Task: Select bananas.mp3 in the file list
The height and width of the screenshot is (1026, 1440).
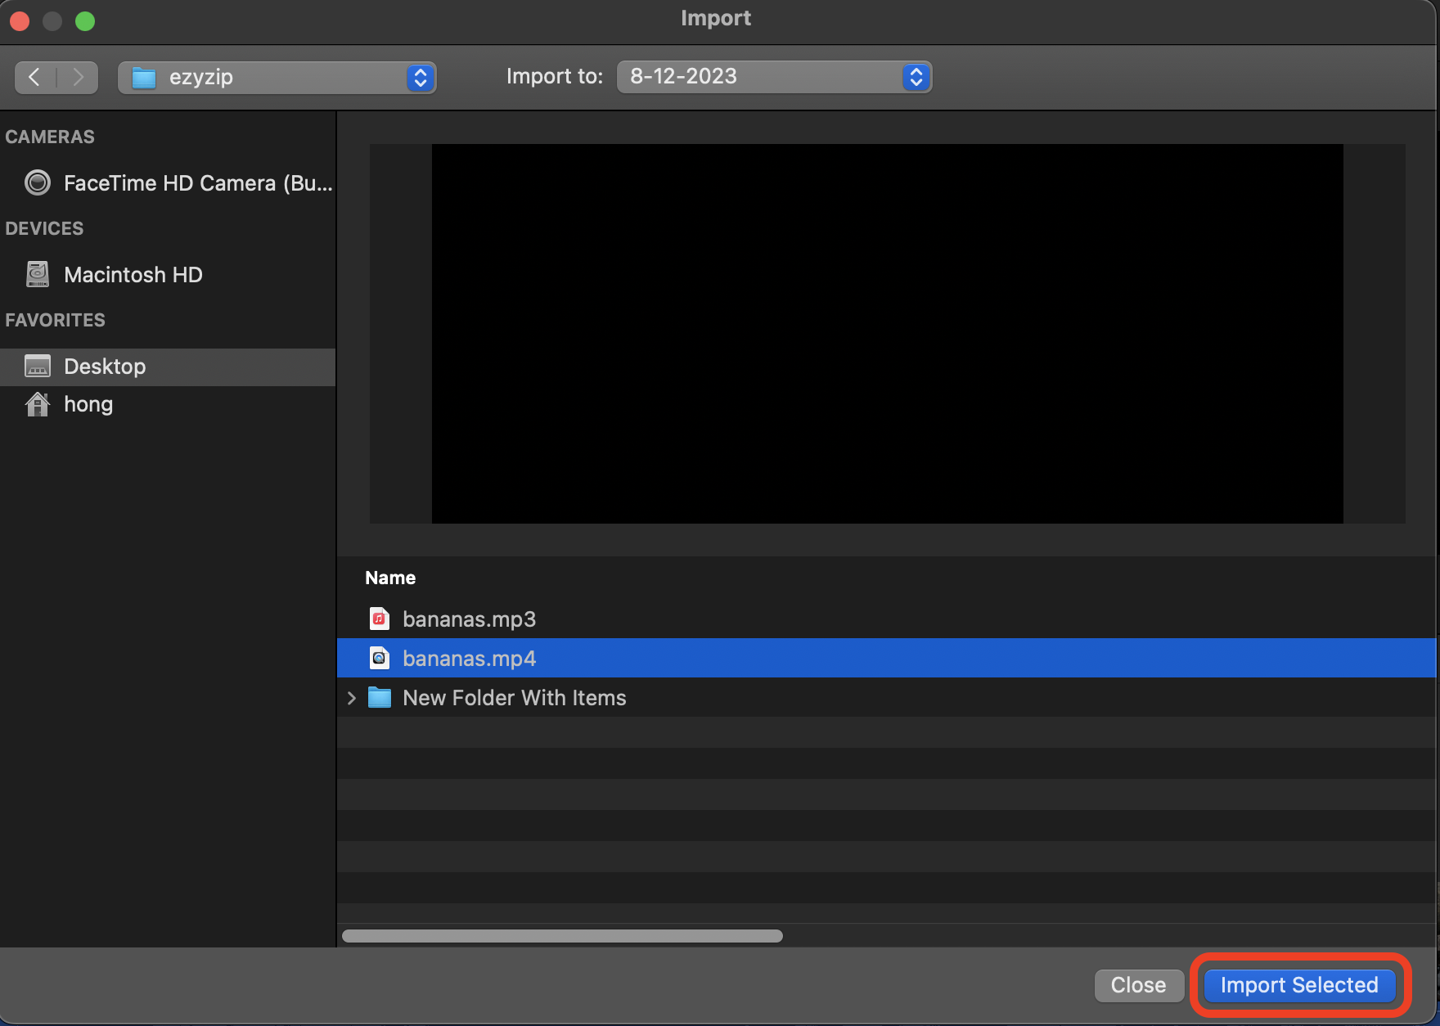Action: click(469, 619)
